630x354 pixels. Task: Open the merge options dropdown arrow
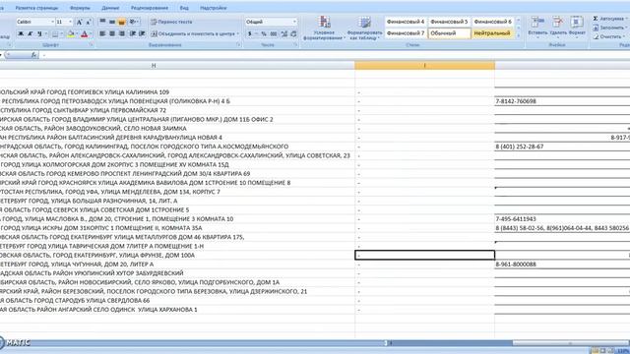coord(238,34)
